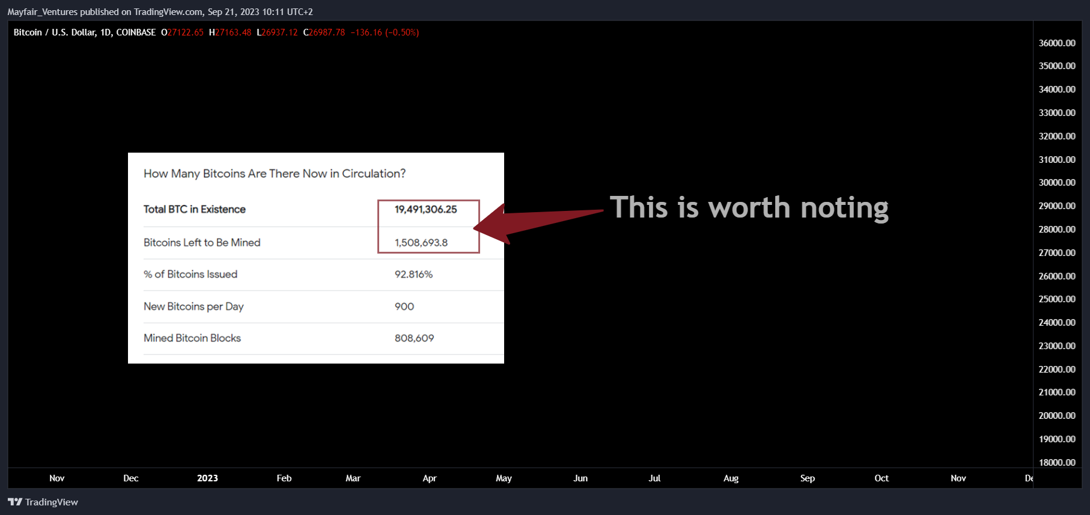1090x515 pixels.
Task: Select the "New Bitcoins per Day" label
Action: coord(193,306)
